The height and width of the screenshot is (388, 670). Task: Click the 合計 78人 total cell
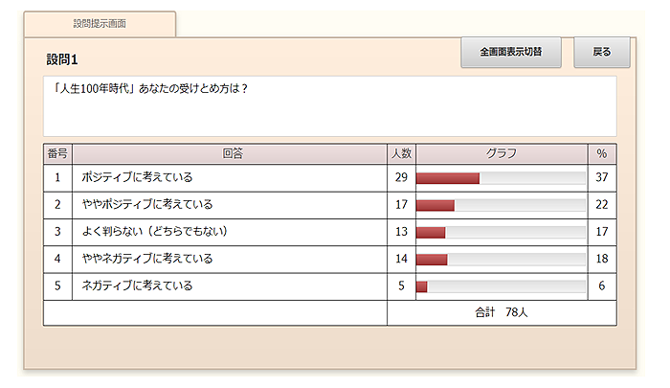501,312
